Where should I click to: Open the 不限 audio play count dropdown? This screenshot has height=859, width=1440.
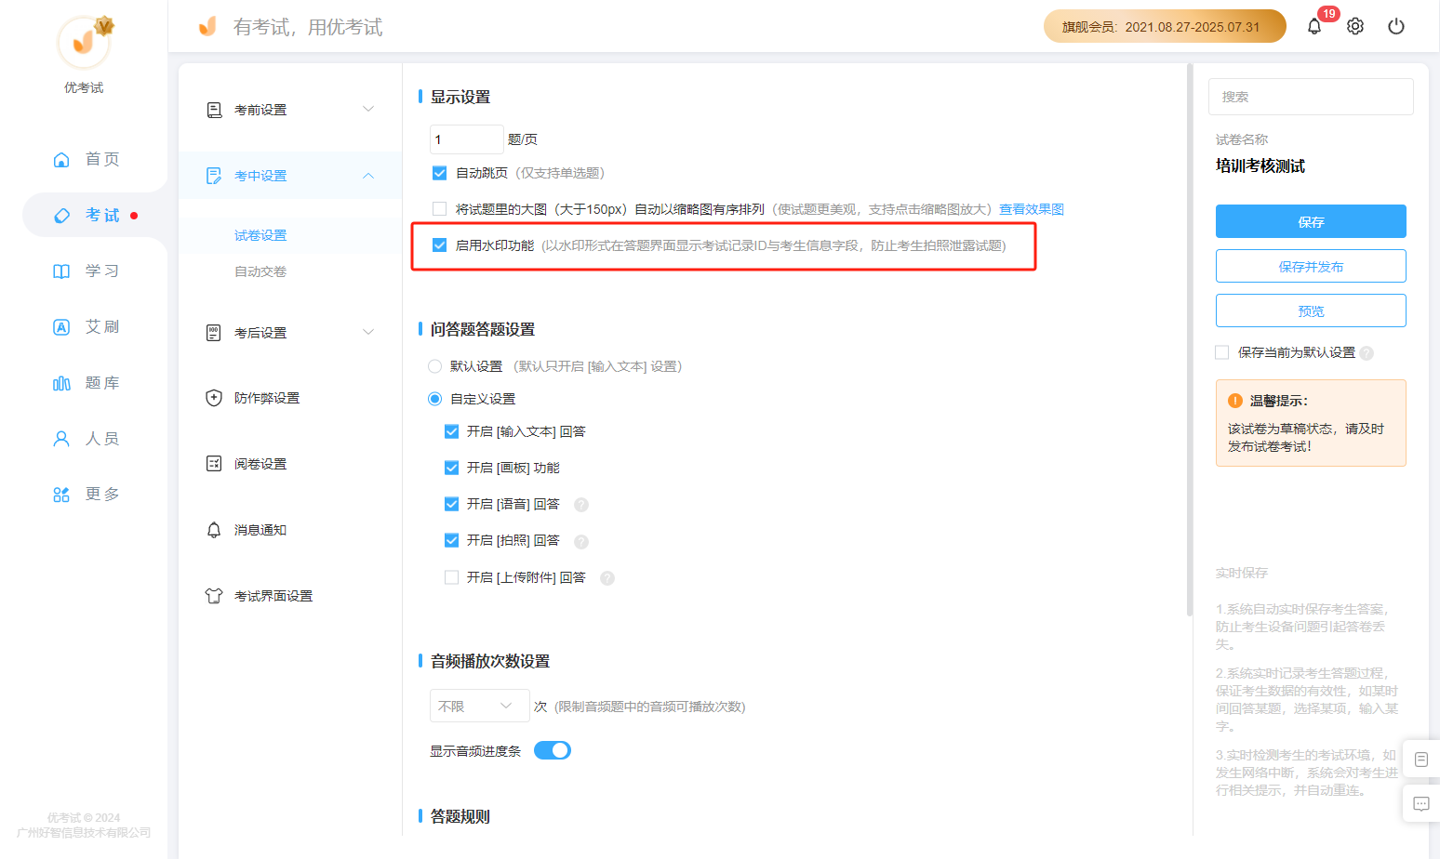click(x=479, y=706)
